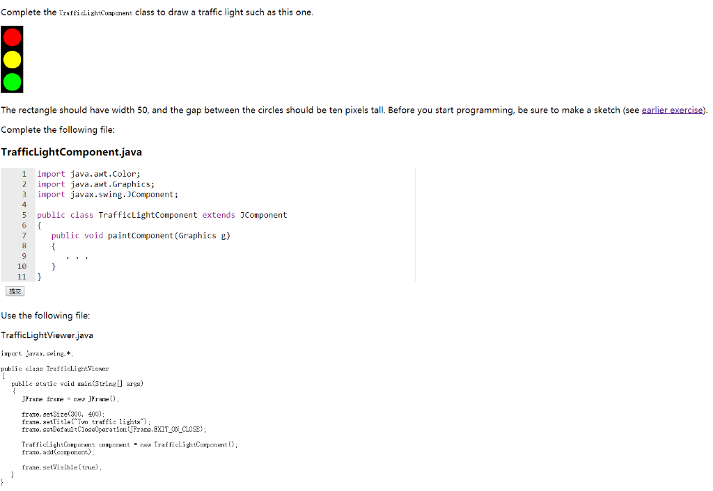
Task: Click the TrafficLightComponent.java heading
Action: point(71,152)
